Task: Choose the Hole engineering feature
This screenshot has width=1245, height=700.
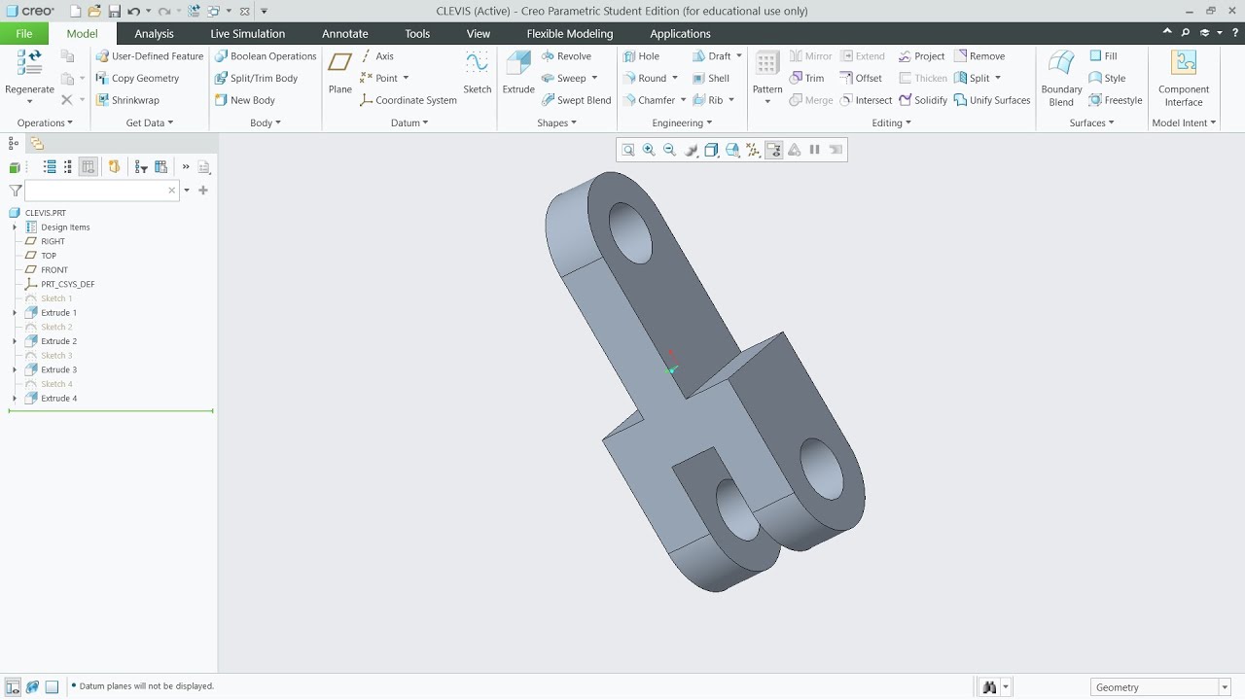Action: pyautogui.click(x=641, y=56)
